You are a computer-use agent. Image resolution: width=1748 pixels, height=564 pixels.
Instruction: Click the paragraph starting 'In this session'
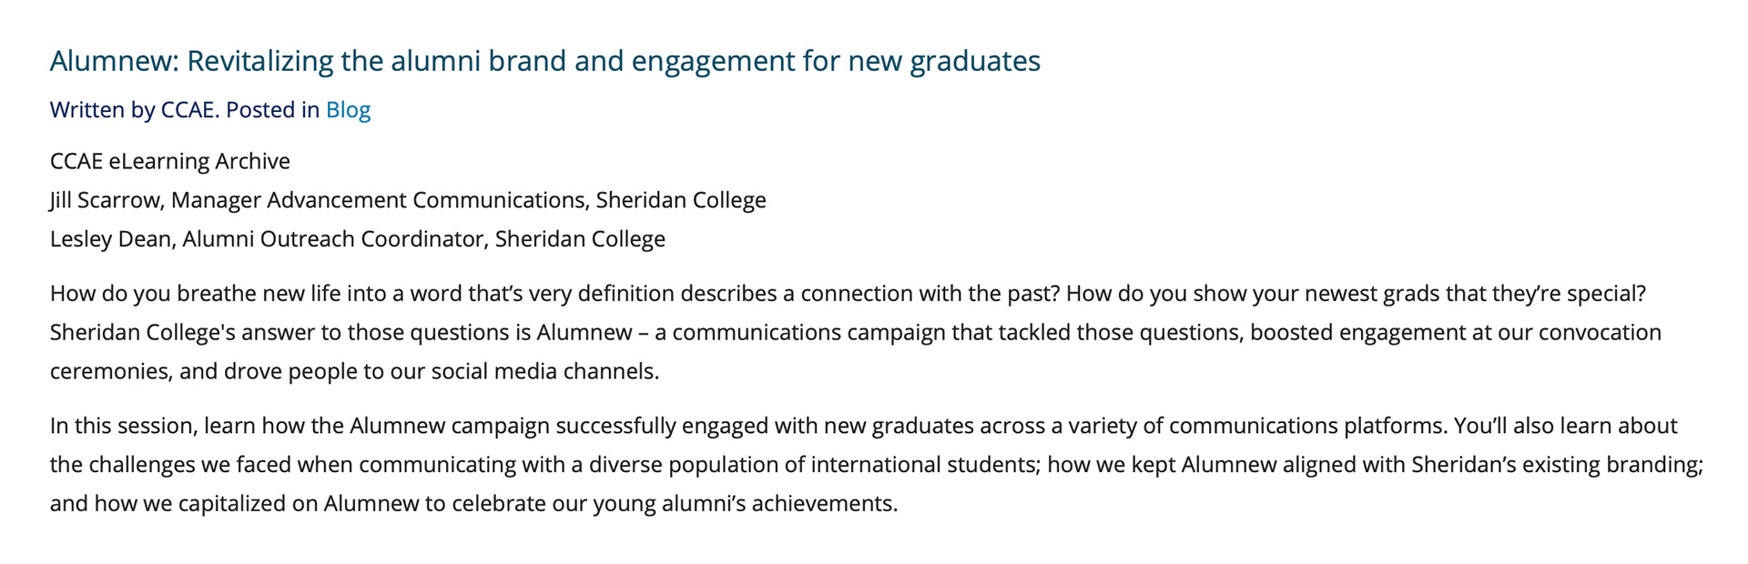click(x=877, y=465)
